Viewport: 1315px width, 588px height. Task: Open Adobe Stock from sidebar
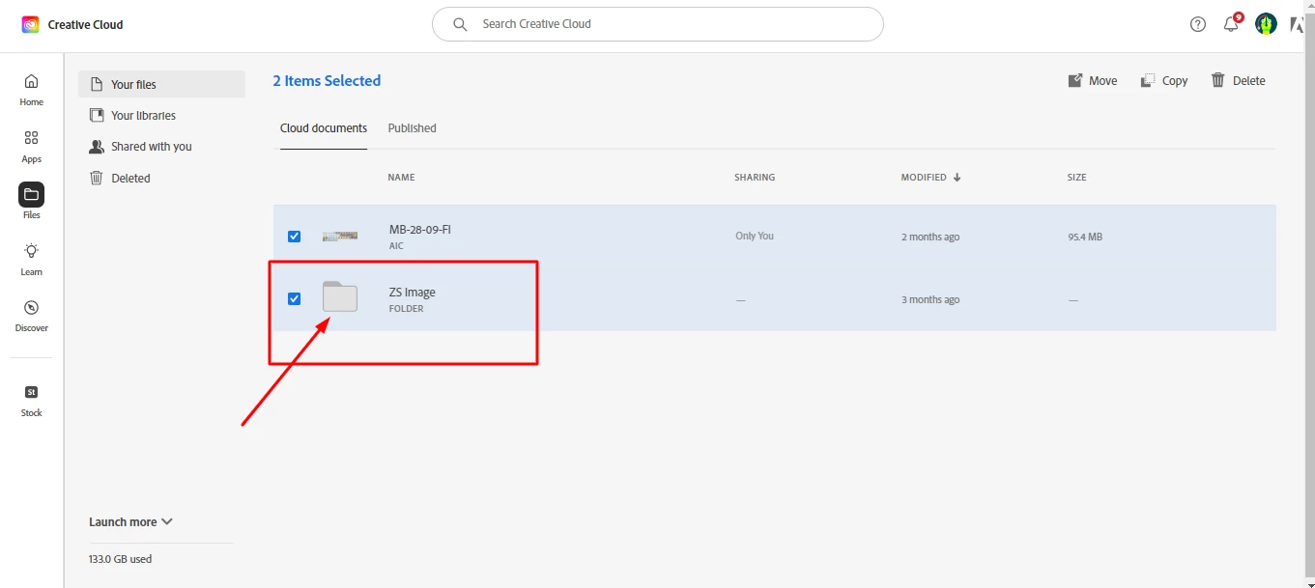[32, 400]
